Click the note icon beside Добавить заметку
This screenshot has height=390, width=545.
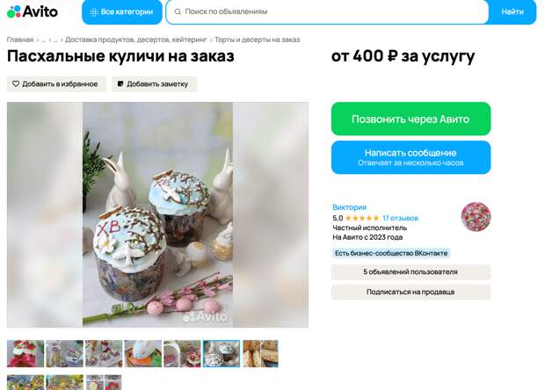click(120, 83)
